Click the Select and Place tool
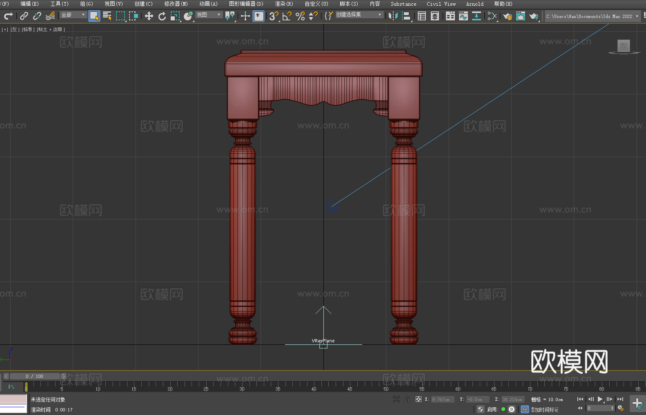 [x=188, y=16]
